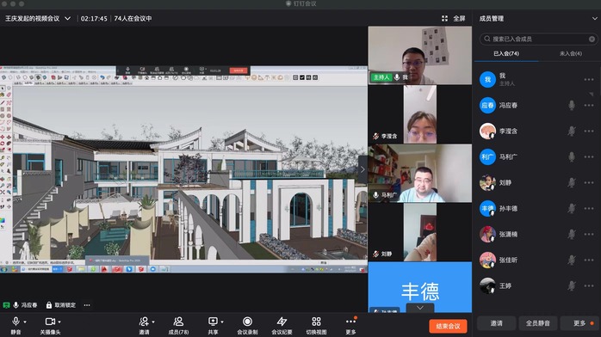
Task: Open the invite icon in meeting toolbar
Action: point(144,322)
